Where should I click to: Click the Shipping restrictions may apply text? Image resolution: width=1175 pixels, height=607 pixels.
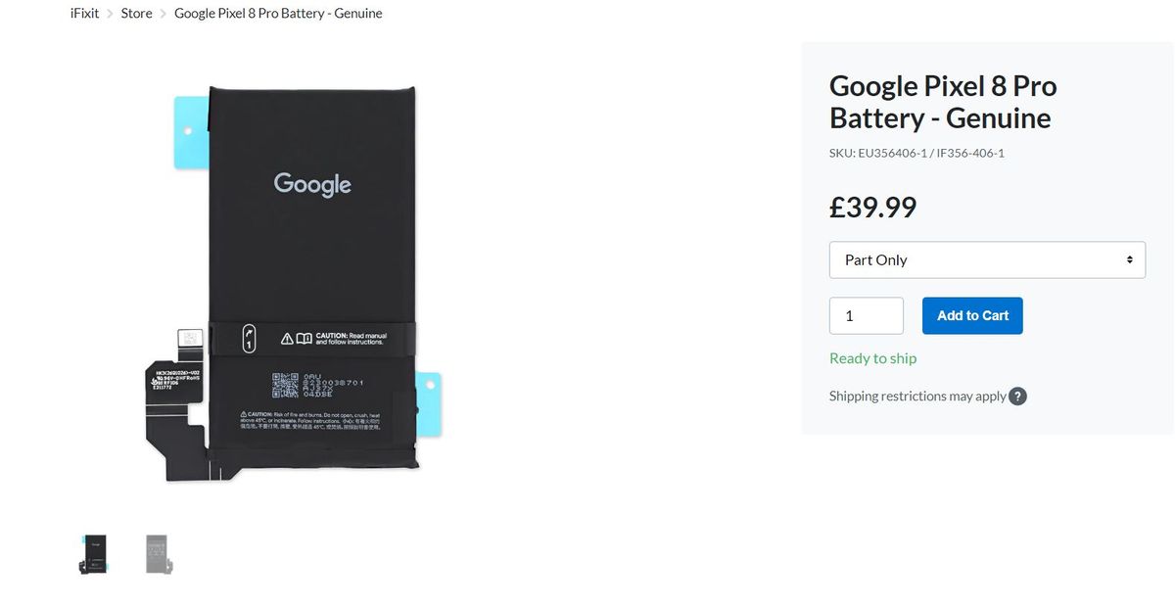coord(917,397)
